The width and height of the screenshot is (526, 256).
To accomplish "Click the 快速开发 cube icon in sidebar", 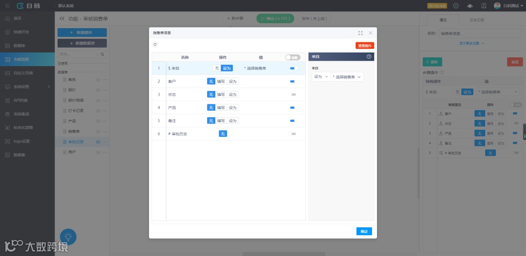I will tap(7, 32).
